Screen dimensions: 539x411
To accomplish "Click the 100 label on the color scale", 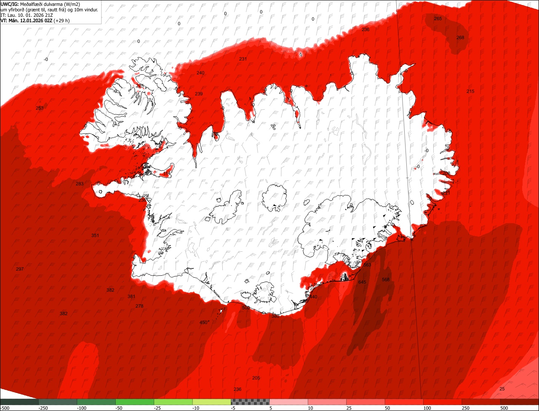I will (x=427, y=408).
